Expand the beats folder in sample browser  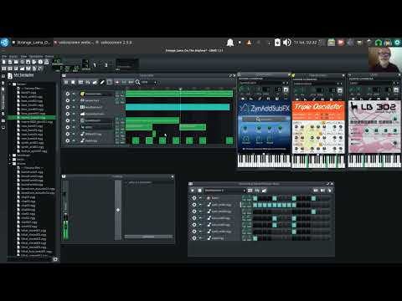tap(10, 160)
